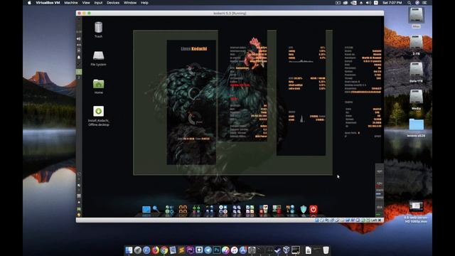Click the speaker volume icon in Kodachi side panel
Viewport: 455px width, 256px height.
[x=79, y=38]
